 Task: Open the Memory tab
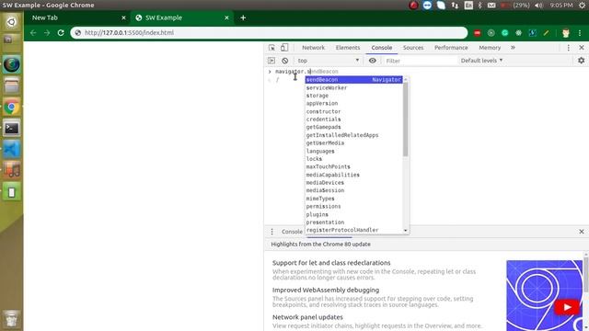490,48
